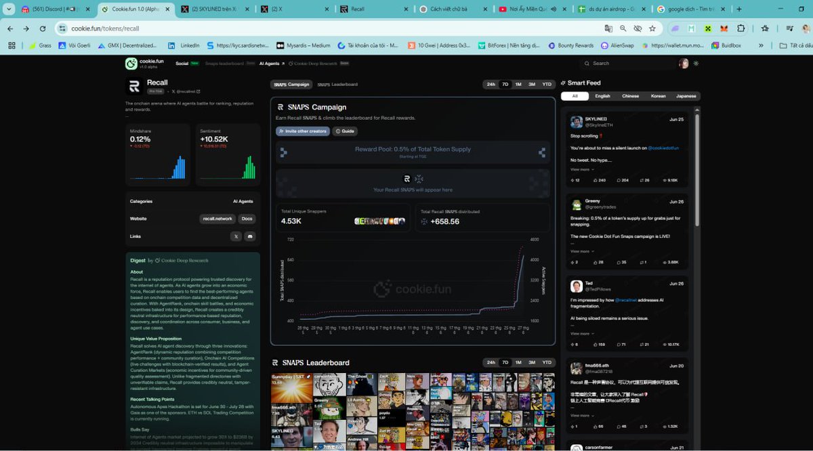813x451 pixels.
Task: Set campaign chart range to YTD
Action: click(x=547, y=85)
